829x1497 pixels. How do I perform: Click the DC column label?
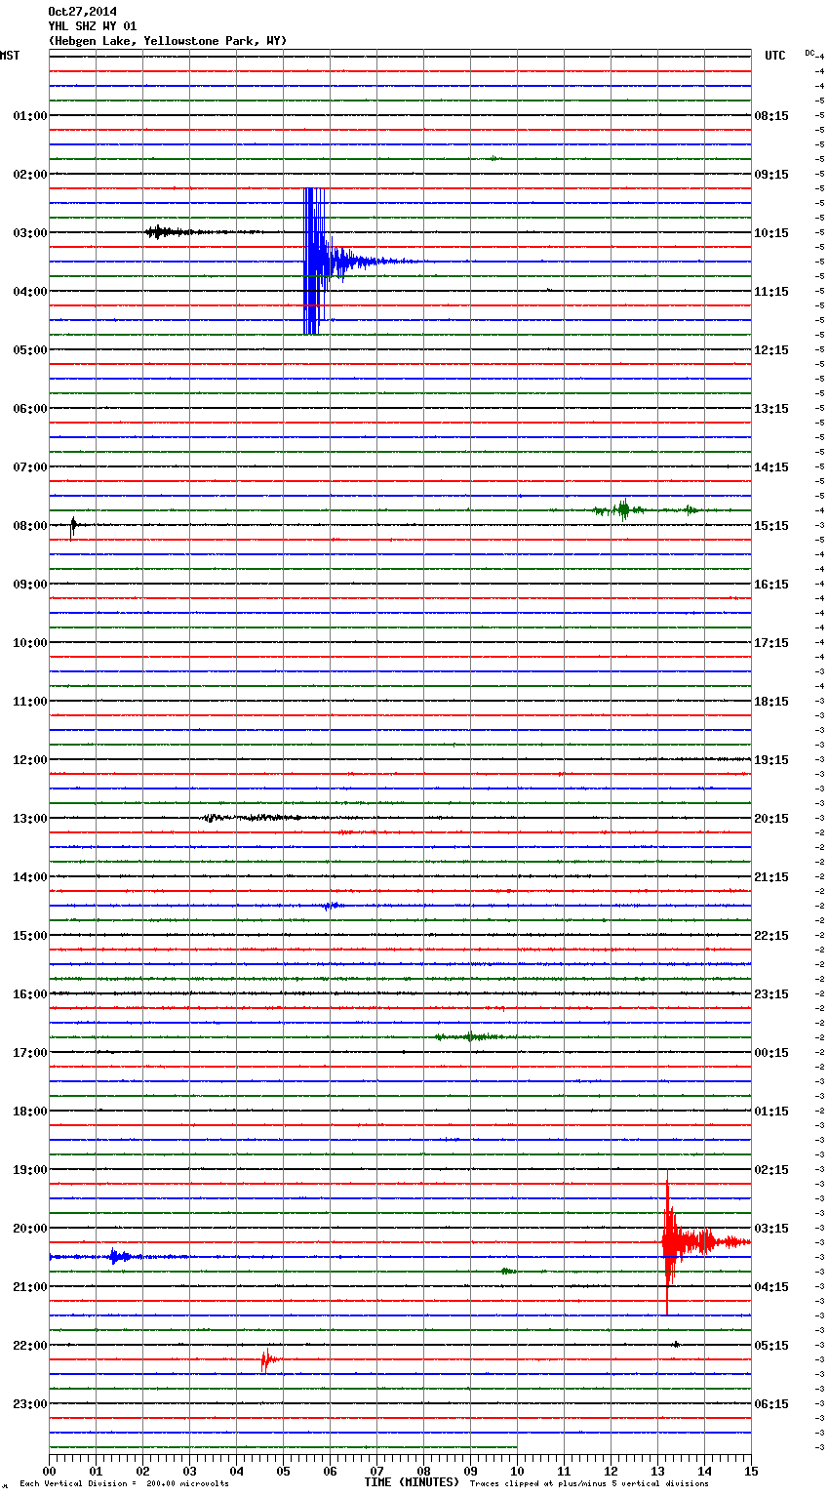click(x=809, y=53)
